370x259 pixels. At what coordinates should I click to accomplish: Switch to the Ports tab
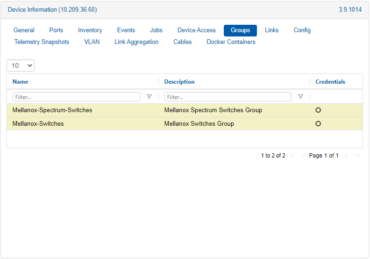56,30
